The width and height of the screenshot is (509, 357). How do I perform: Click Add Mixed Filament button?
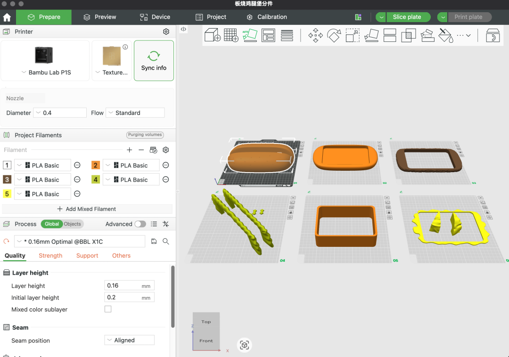[x=87, y=209]
